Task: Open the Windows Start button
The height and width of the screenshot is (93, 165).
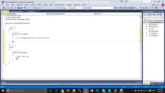Action: point(3,91)
